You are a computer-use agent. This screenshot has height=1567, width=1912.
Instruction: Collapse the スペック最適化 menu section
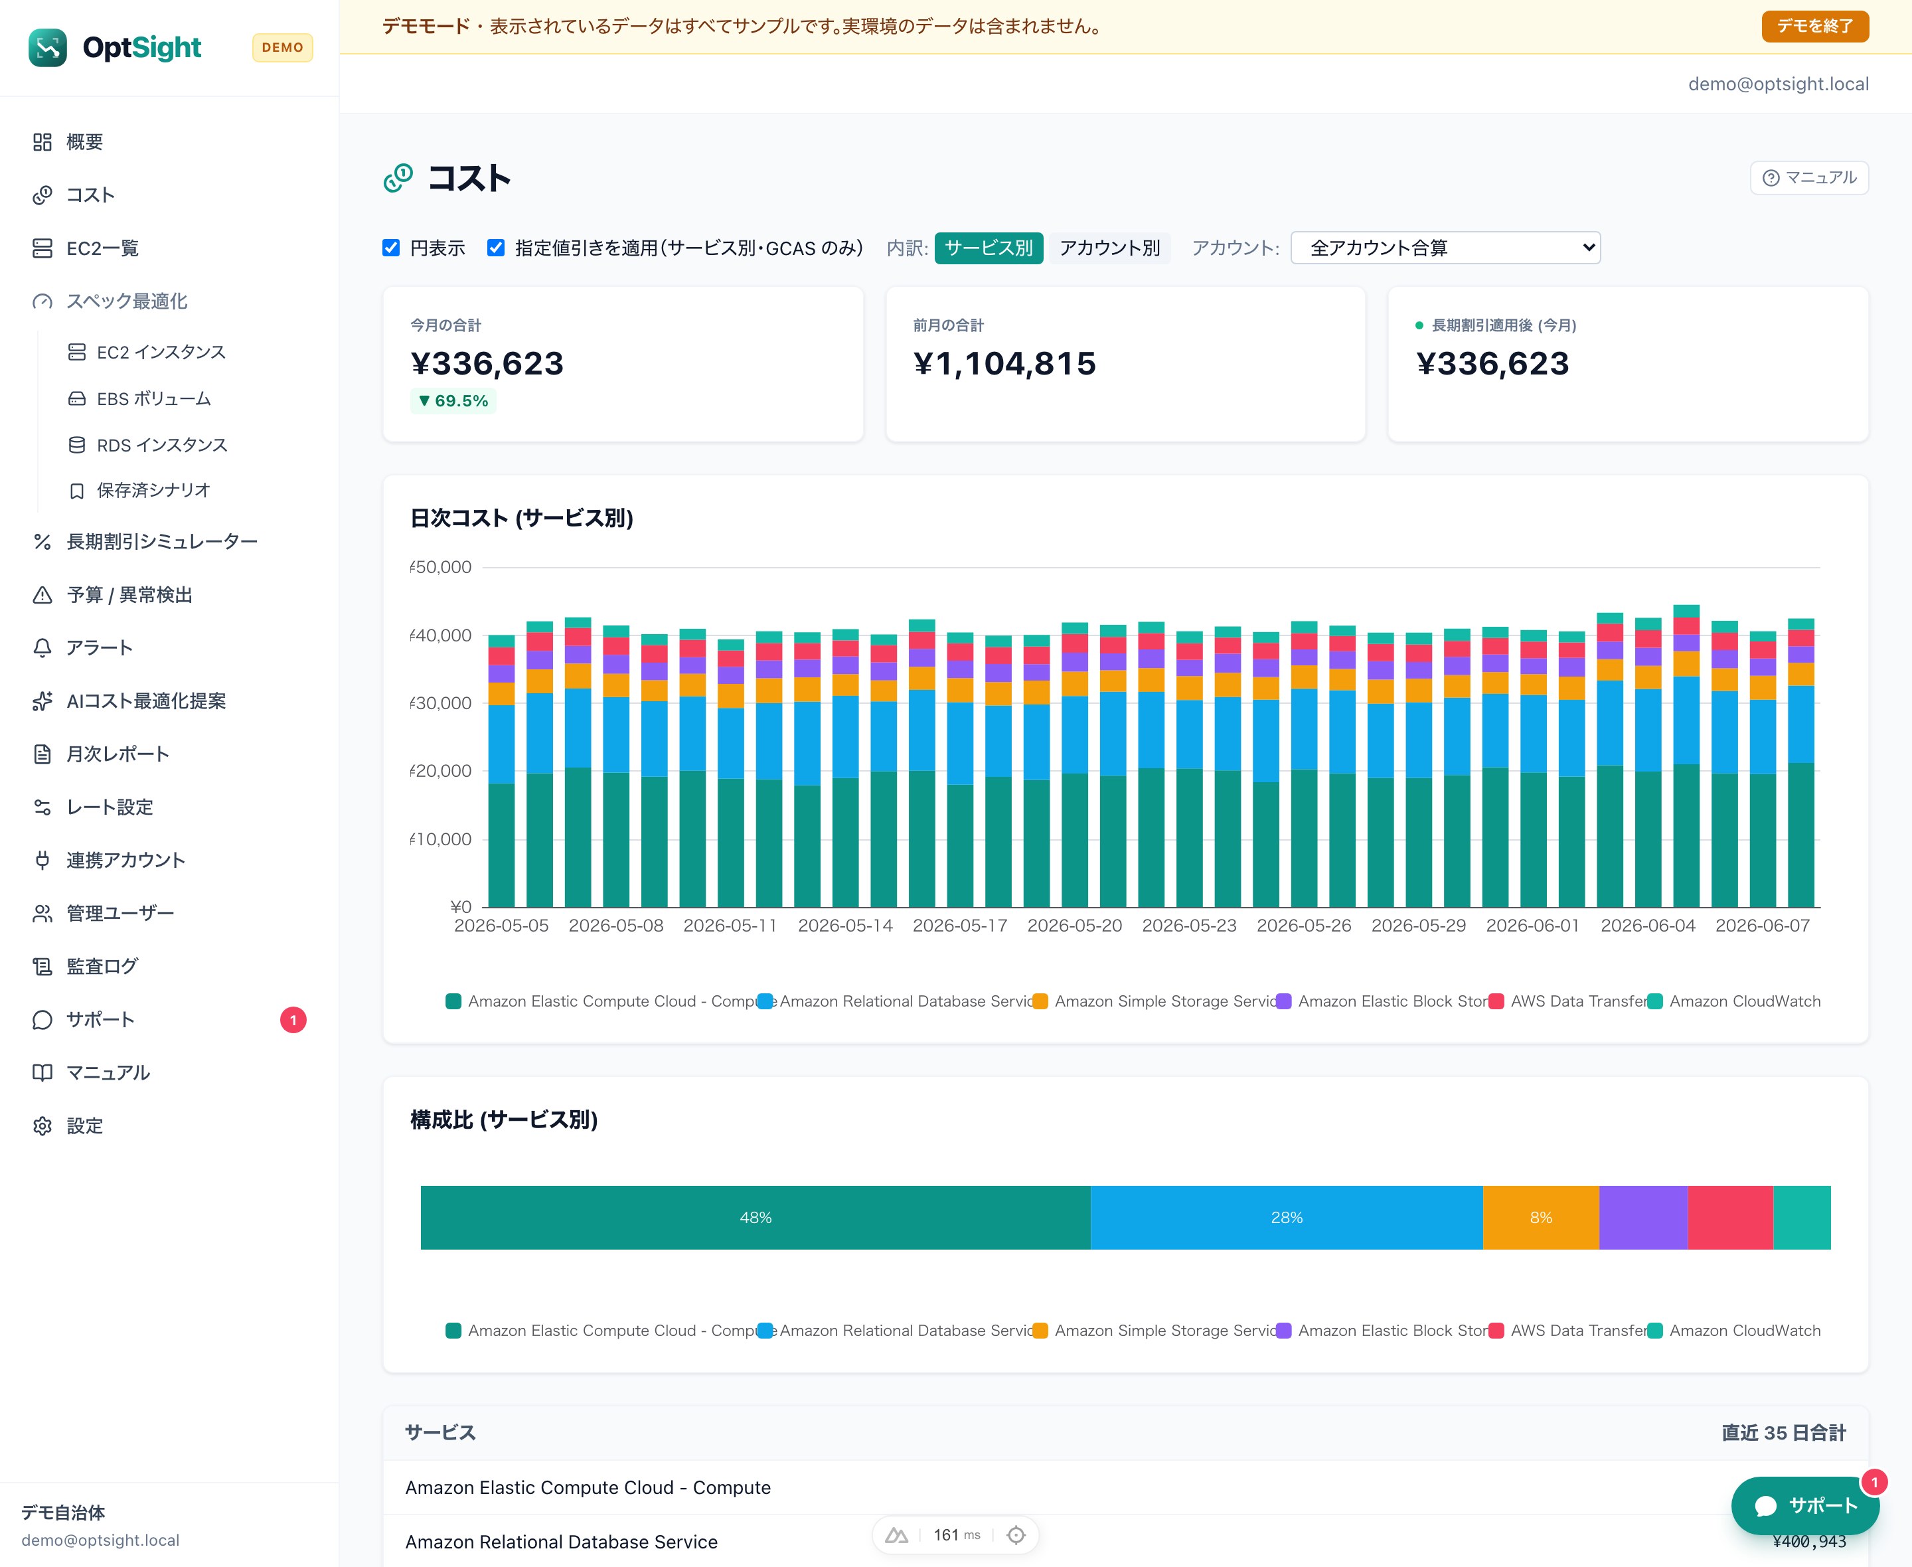126,301
